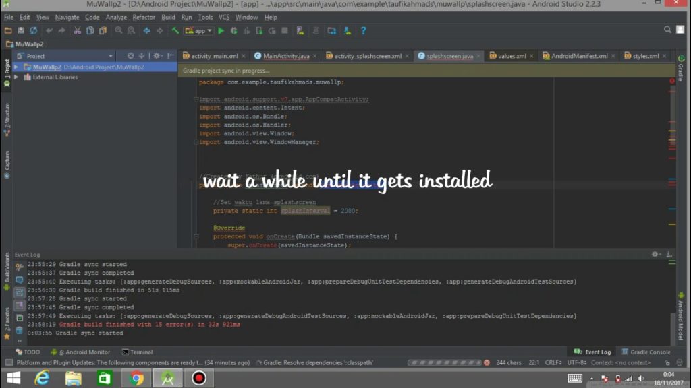Open the UTF-8 file encoding dropdown
691x388 pixels.
click(x=577, y=363)
